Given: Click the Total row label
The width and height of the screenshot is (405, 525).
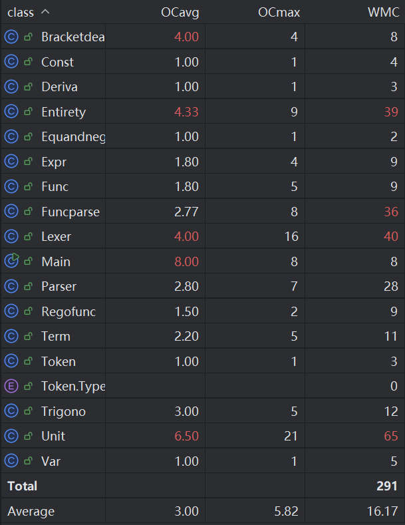Looking at the screenshot, I should [23, 486].
